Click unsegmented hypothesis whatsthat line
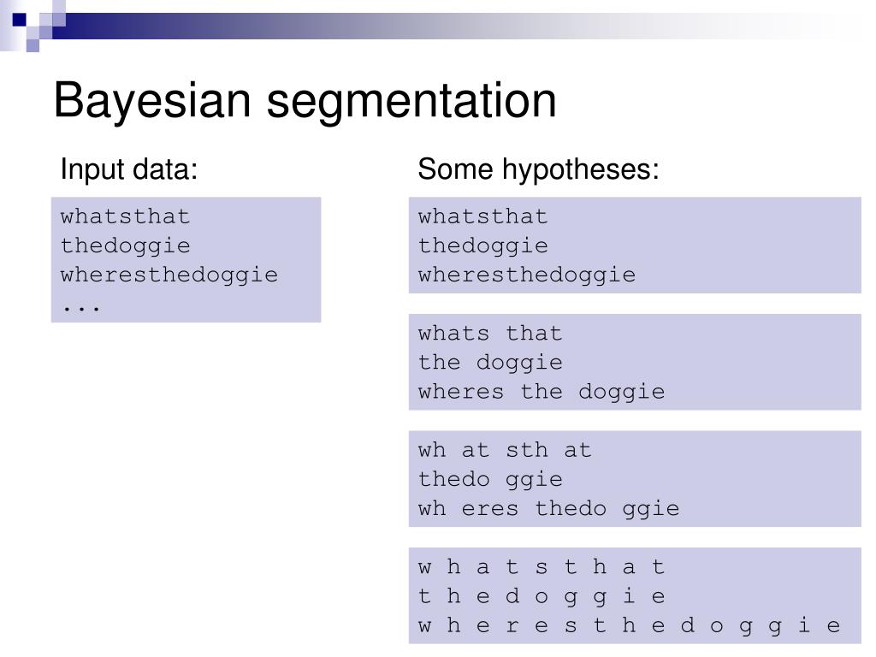Viewport: 876px width, 657px height. (x=482, y=216)
